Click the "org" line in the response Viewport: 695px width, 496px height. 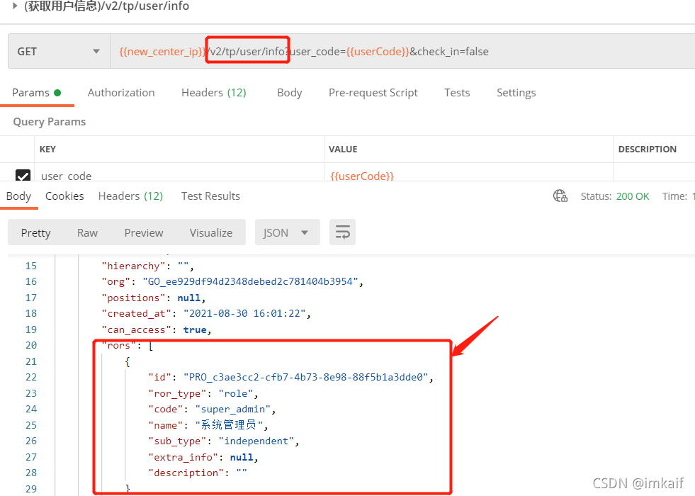click(232, 281)
